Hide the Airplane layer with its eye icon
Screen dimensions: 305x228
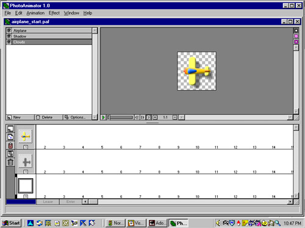click(9, 30)
